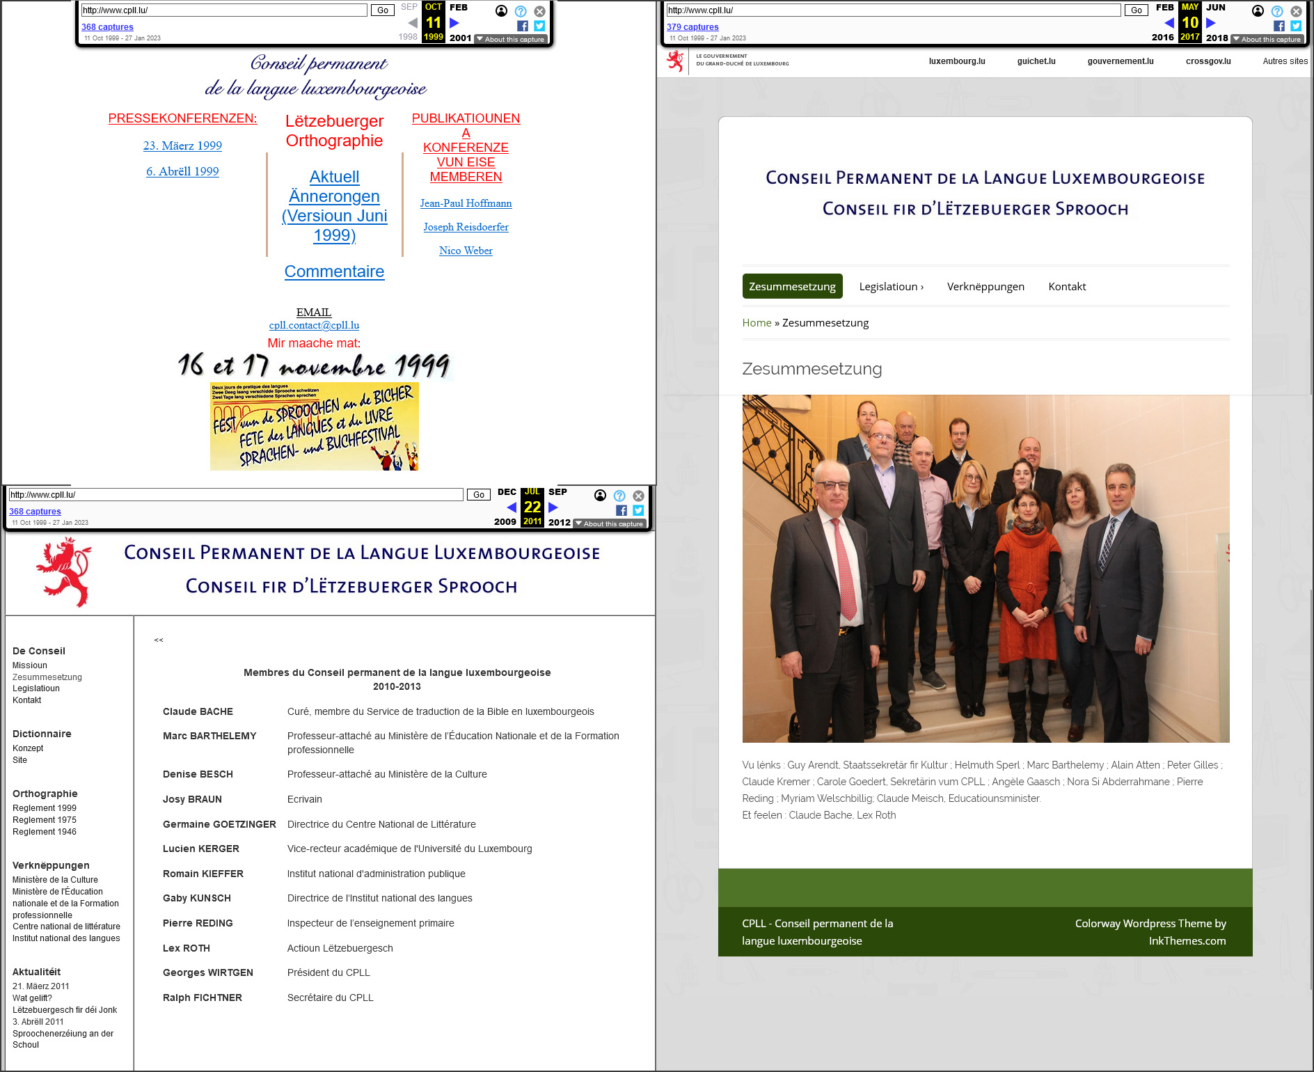The width and height of the screenshot is (1314, 1072).
Task: Go to next capture arrow beside OCT 11 1999
Action: point(454,23)
